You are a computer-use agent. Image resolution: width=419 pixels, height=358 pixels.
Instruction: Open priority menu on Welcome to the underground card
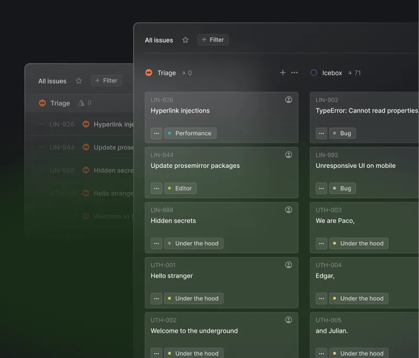(156, 353)
